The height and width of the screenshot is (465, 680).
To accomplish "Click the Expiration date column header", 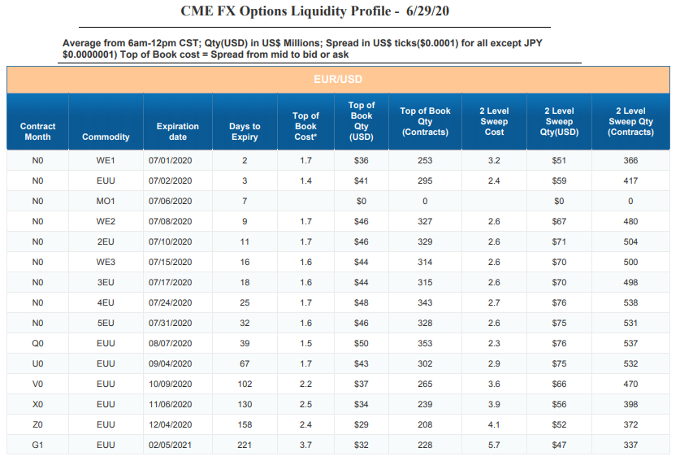I will click(178, 131).
